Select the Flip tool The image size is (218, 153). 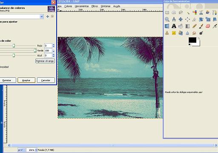point(167,26)
